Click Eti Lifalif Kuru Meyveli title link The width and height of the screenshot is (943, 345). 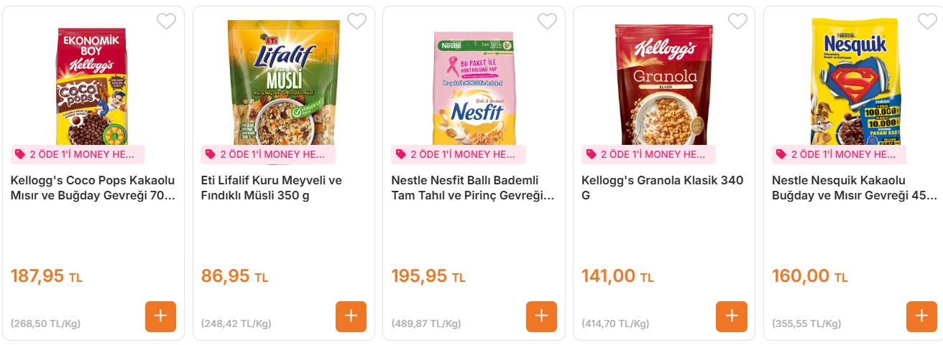point(271,187)
